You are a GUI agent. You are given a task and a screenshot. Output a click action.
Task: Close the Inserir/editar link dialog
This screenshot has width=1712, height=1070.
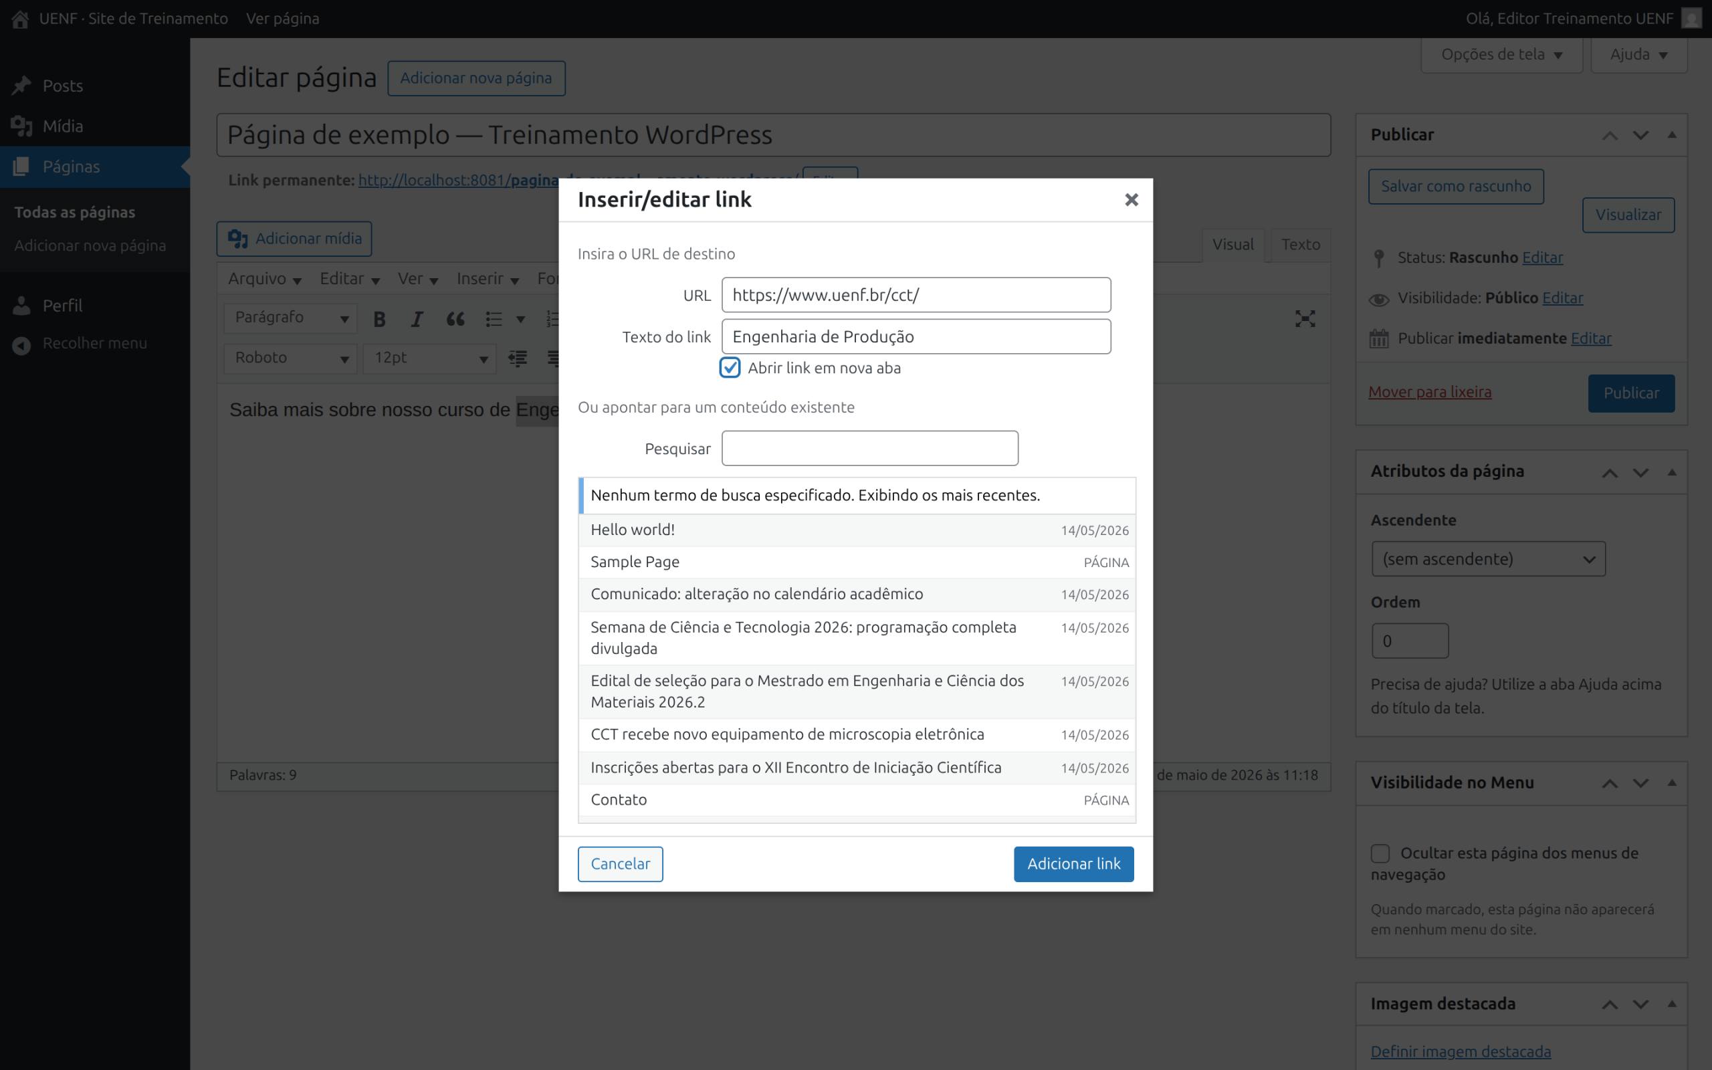(x=1132, y=200)
